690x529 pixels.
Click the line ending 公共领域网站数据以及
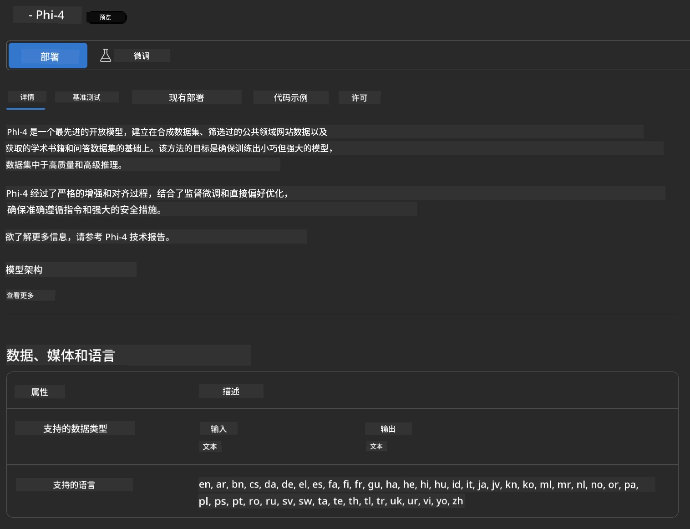[x=167, y=132]
